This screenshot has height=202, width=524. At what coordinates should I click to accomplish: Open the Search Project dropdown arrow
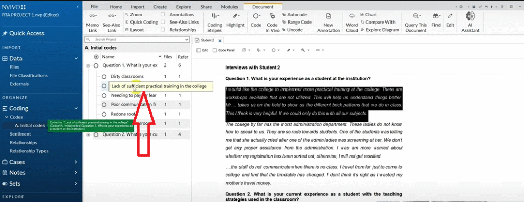[187, 39]
